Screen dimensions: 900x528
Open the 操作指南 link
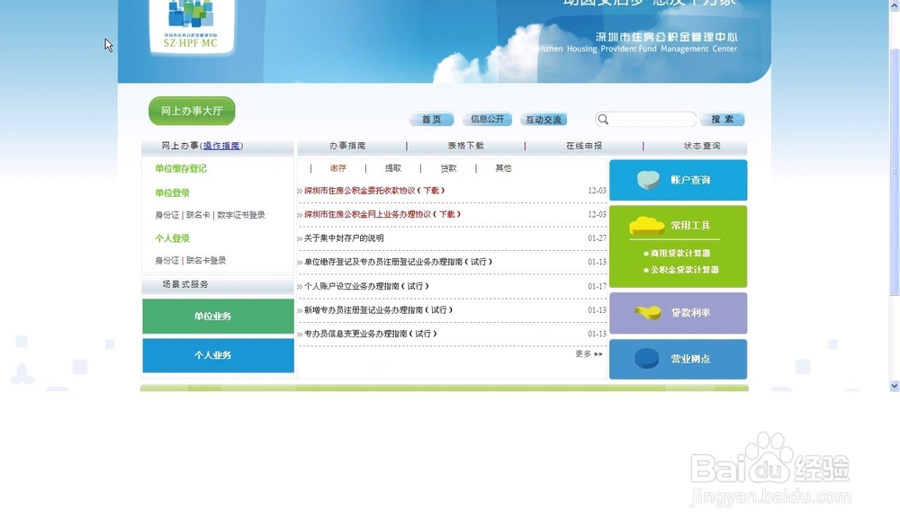tap(223, 146)
